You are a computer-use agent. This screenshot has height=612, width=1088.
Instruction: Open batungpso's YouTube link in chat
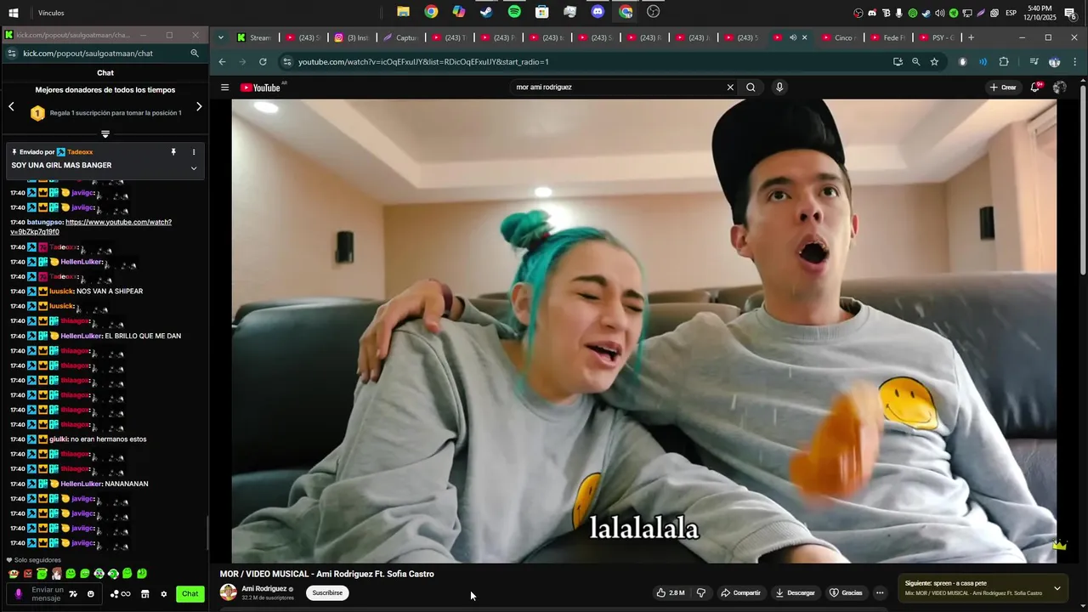[91, 227]
